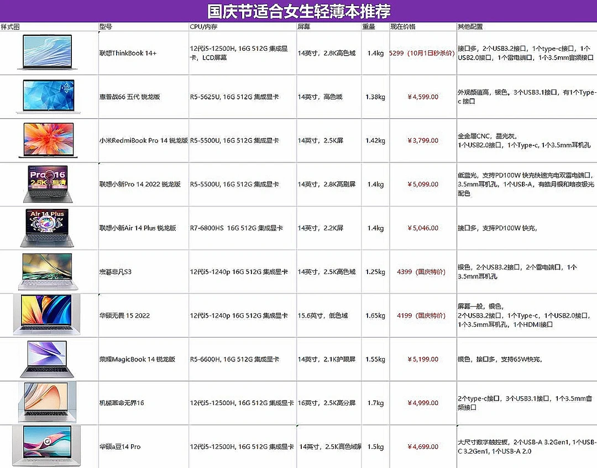Select the 型号 column header
Image resolution: width=597 pixels, height=468 pixels.
click(106, 27)
